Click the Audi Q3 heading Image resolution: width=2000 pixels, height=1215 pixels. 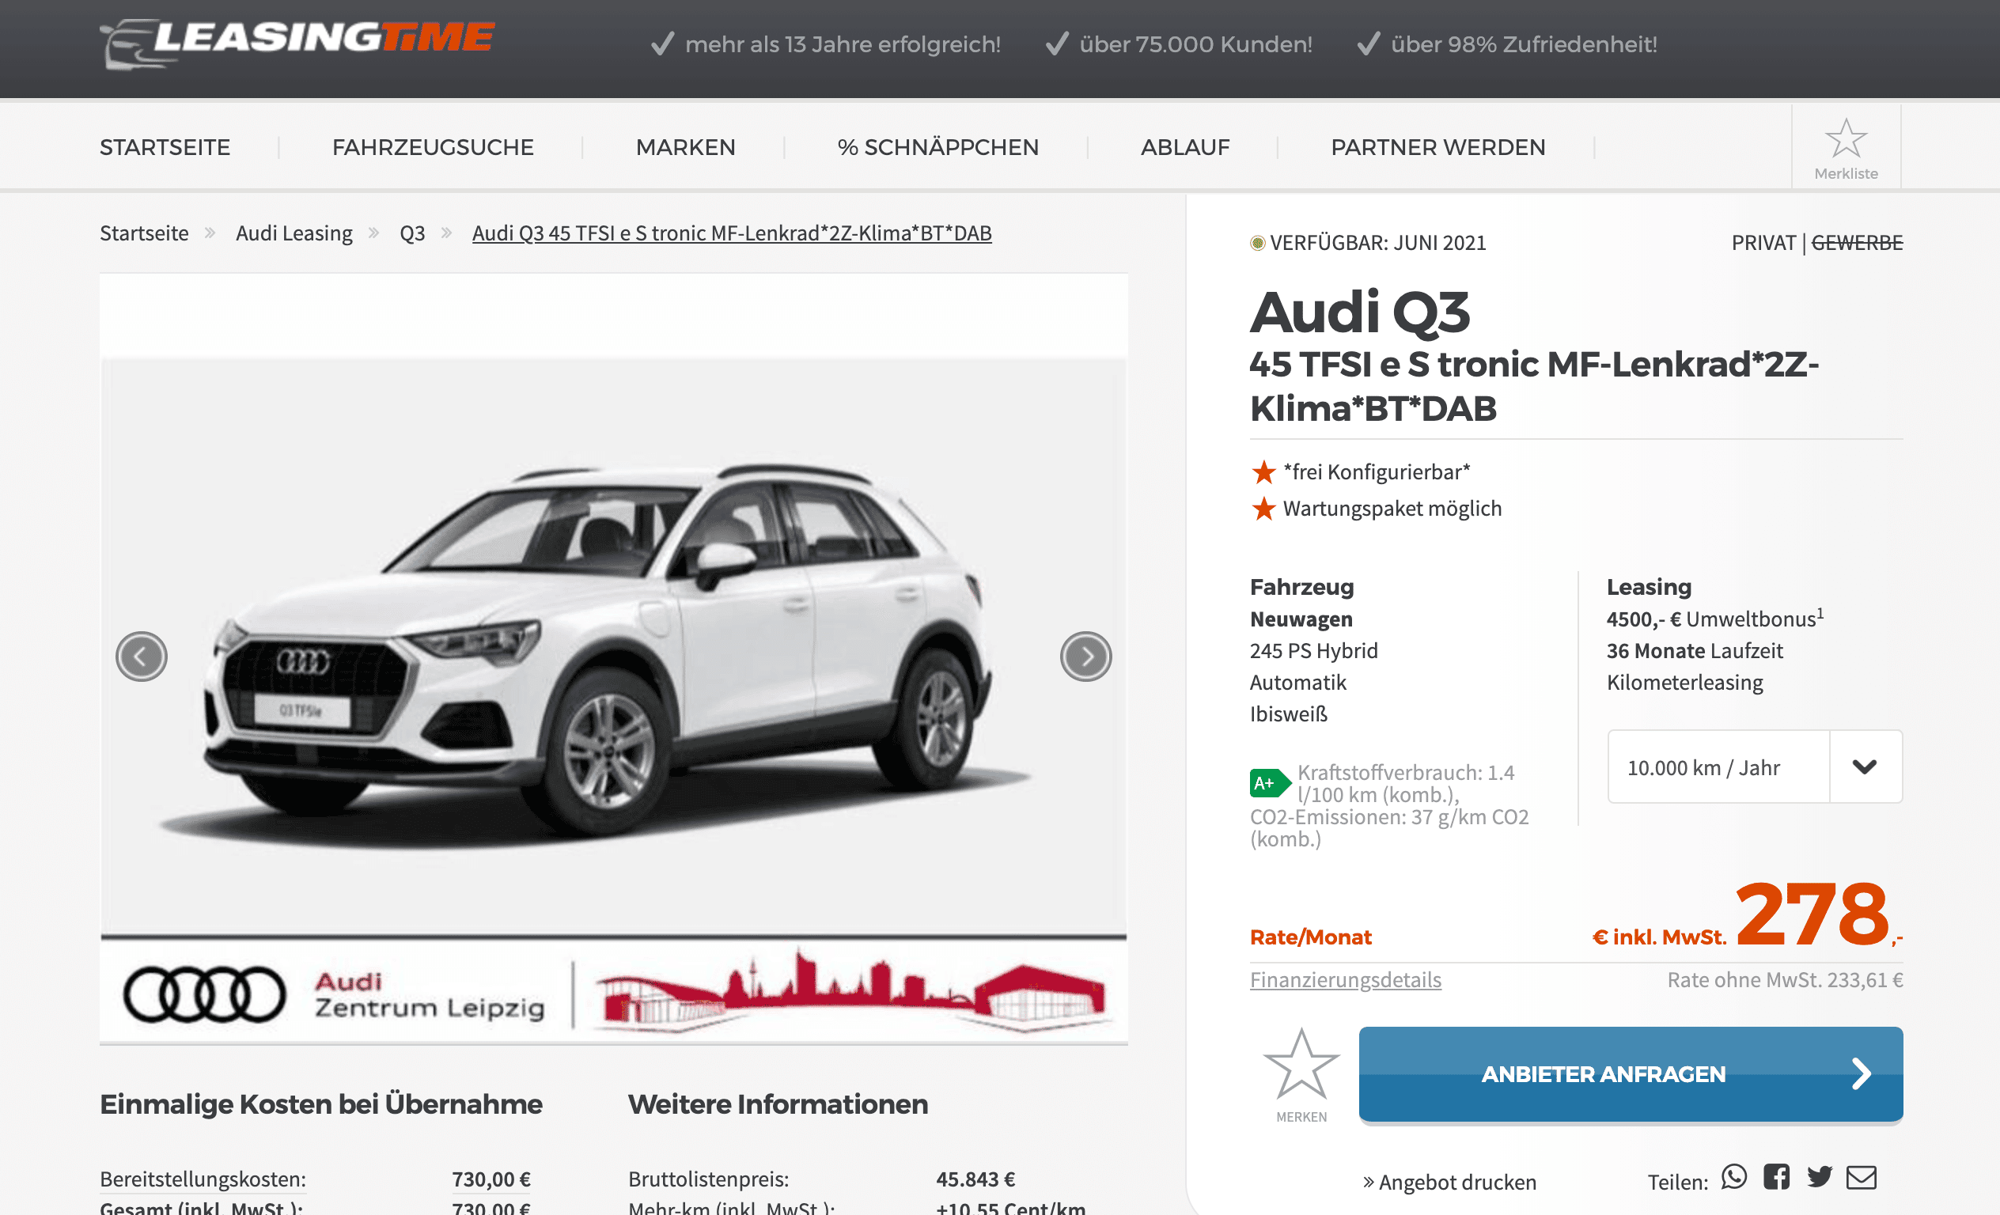(x=1360, y=312)
